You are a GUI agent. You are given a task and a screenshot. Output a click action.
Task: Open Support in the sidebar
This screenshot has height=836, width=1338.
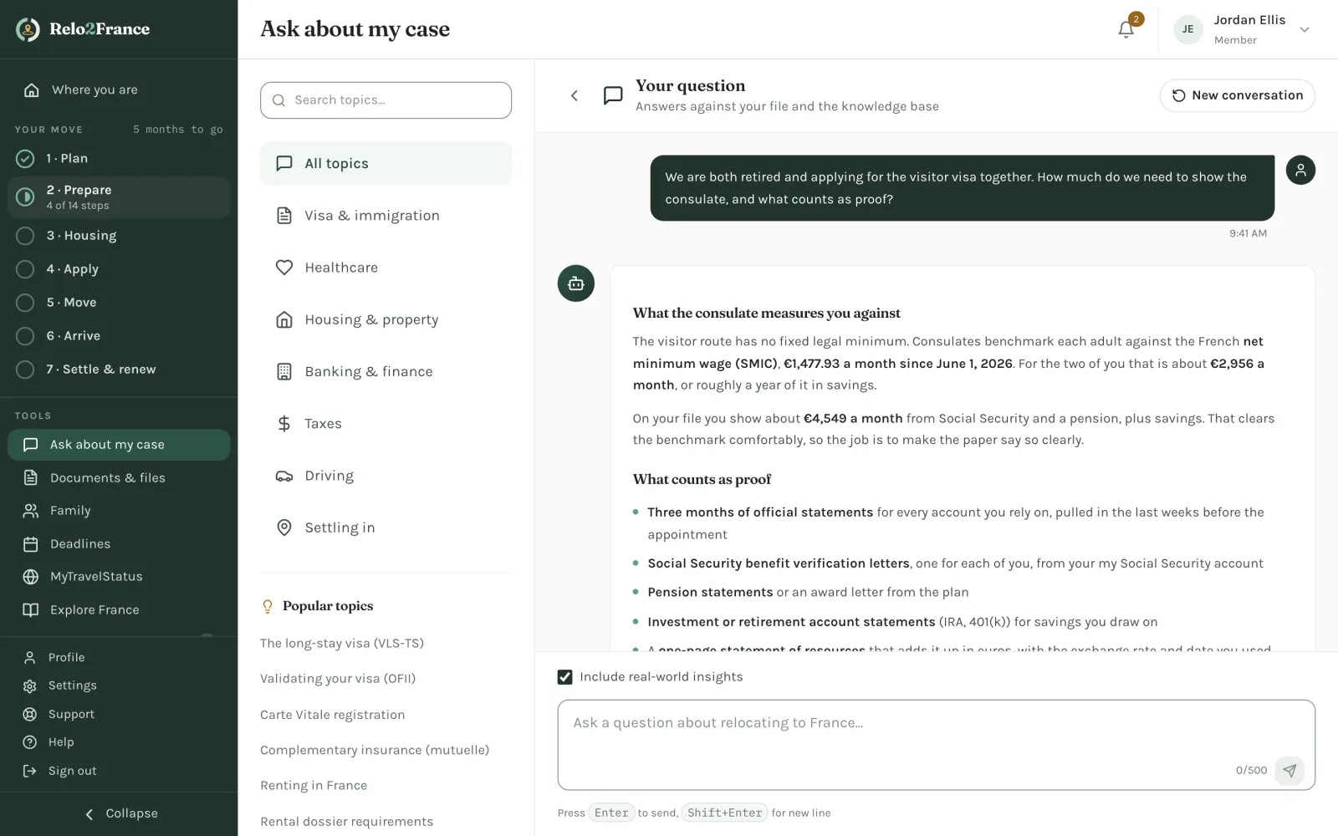click(119, 714)
